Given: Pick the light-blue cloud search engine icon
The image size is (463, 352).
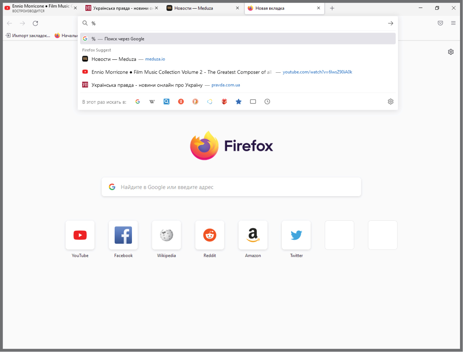Looking at the screenshot, I should tap(210, 102).
